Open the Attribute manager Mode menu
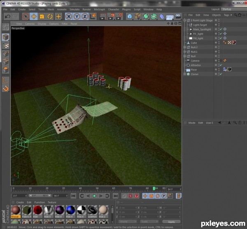247x229 pixels. click(192, 123)
